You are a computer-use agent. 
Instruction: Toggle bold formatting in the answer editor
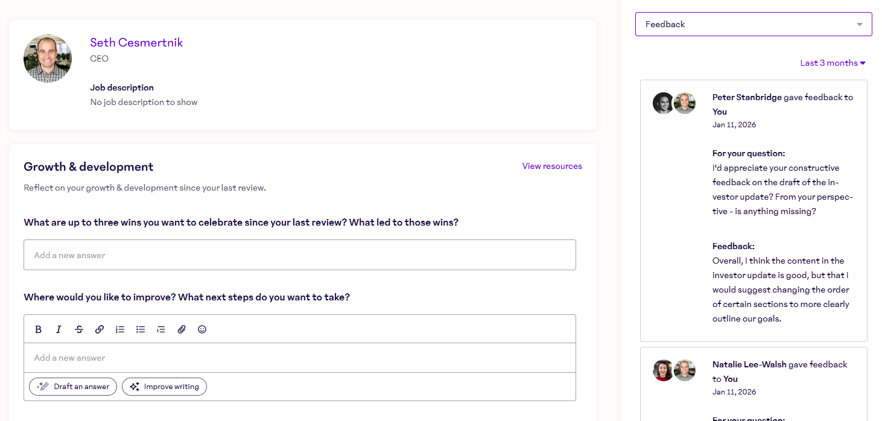(x=39, y=329)
